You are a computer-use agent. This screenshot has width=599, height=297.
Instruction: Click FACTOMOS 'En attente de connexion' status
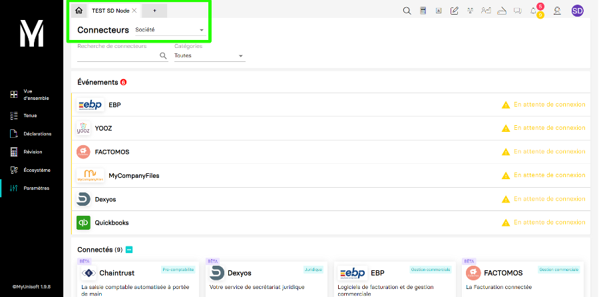tap(549, 151)
